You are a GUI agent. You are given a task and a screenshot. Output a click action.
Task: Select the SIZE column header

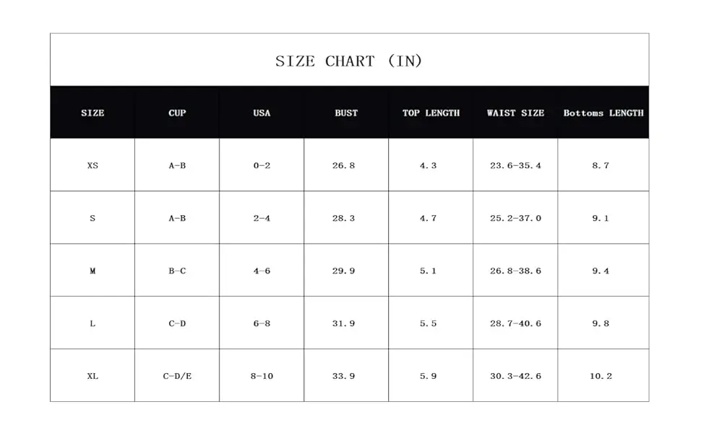coord(93,113)
